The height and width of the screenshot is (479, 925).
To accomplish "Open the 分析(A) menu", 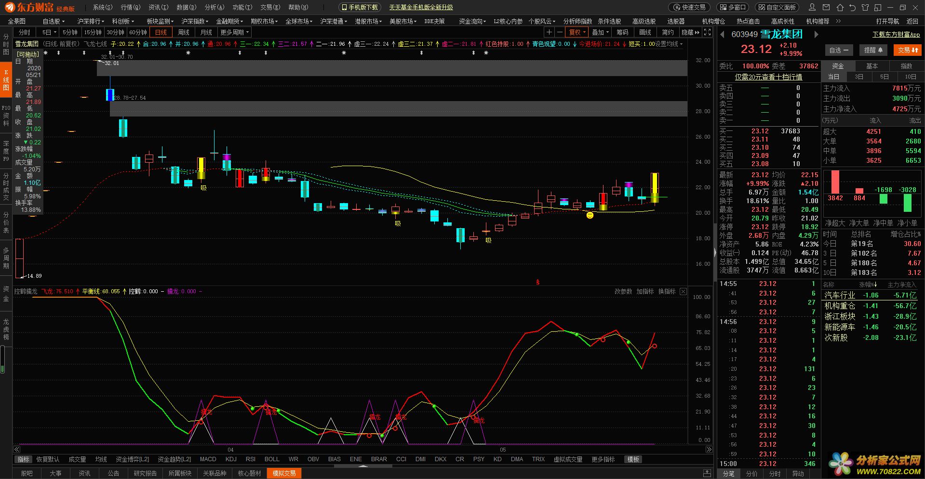I will [x=214, y=7].
